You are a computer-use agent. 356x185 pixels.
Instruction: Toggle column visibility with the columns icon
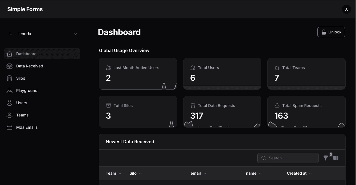click(x=336, y=158)
